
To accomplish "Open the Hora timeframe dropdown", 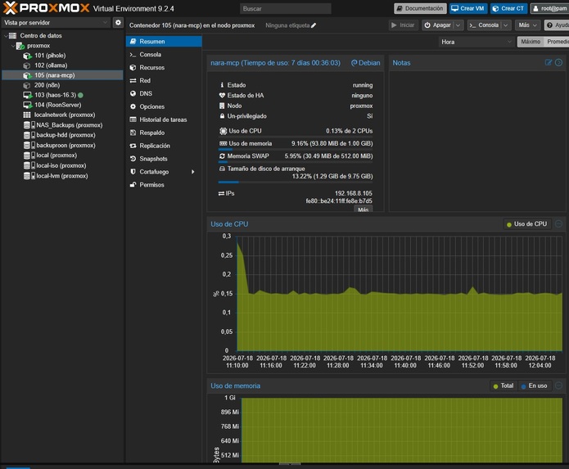I will tap(476, 42).
